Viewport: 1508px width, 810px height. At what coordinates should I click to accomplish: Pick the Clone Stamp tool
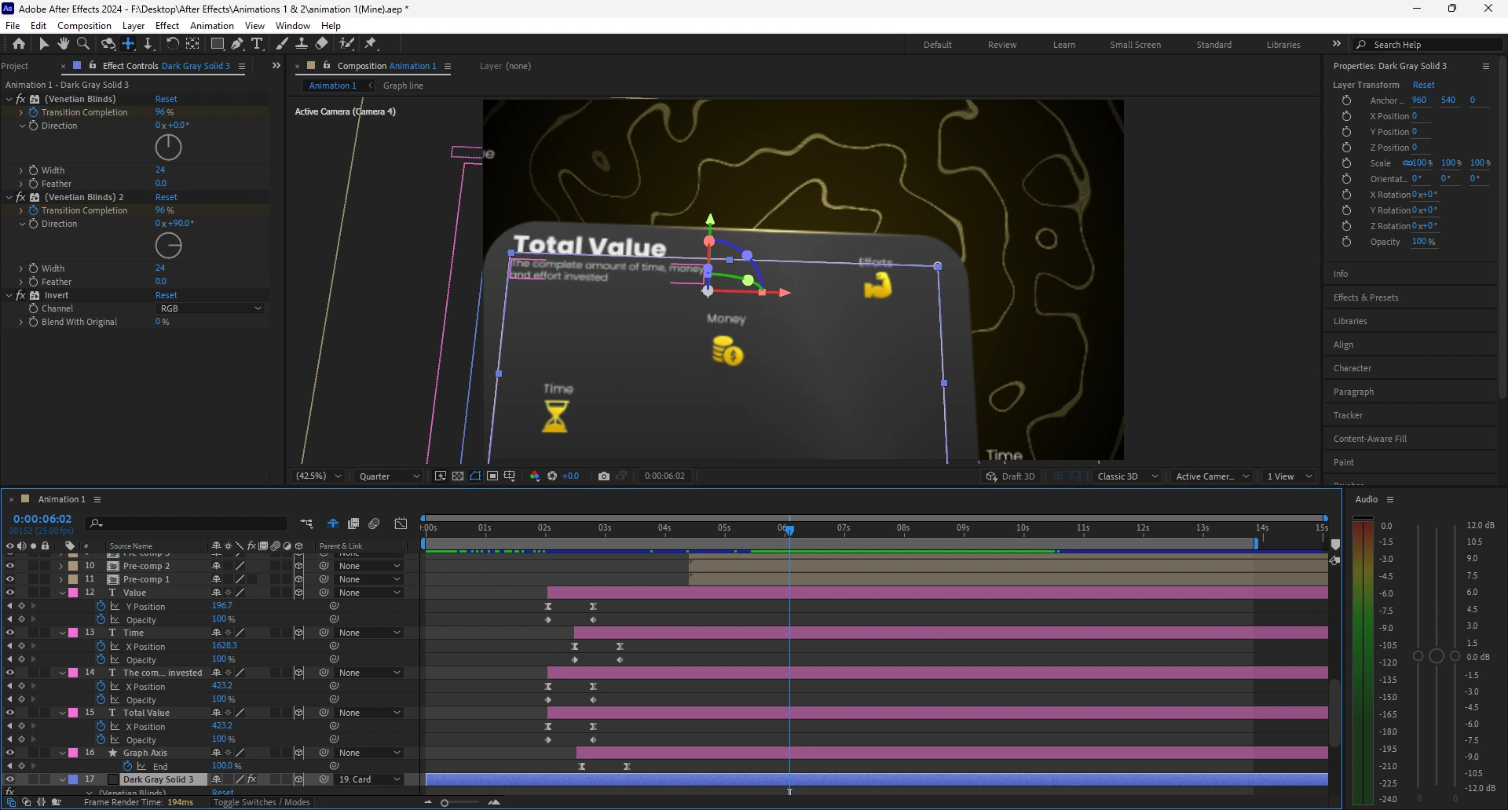coord(302,44)
